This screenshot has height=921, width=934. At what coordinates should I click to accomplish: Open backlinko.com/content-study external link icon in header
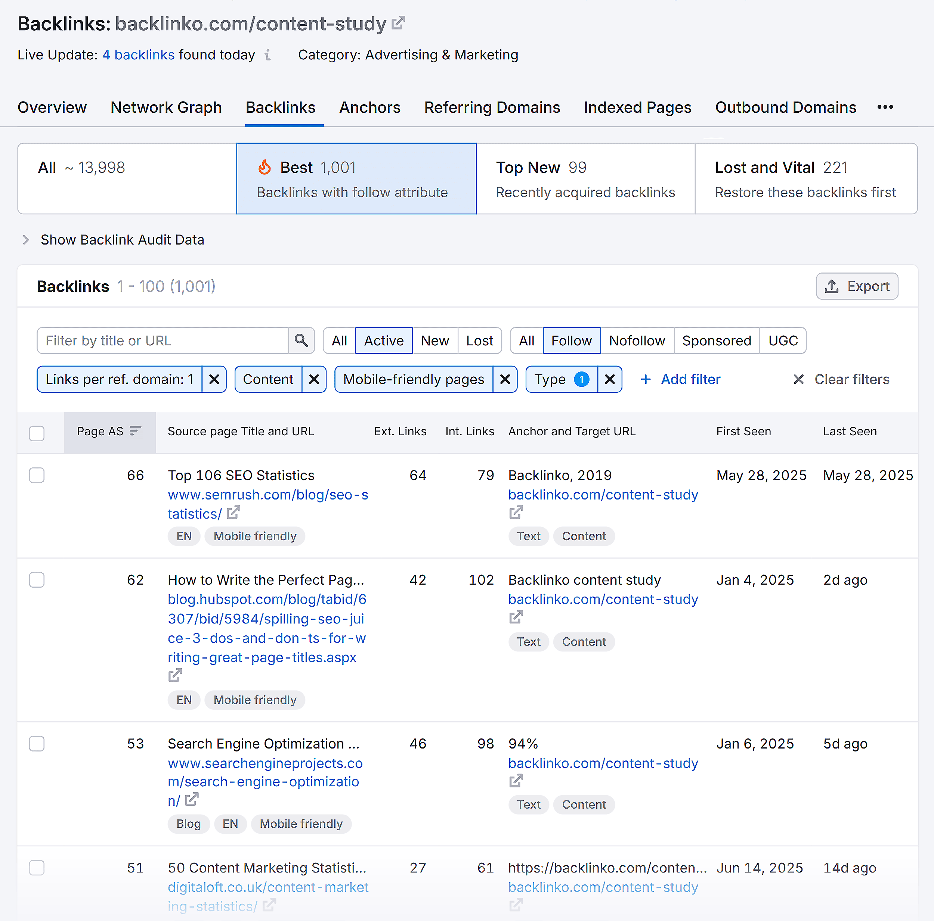point(398,23)
